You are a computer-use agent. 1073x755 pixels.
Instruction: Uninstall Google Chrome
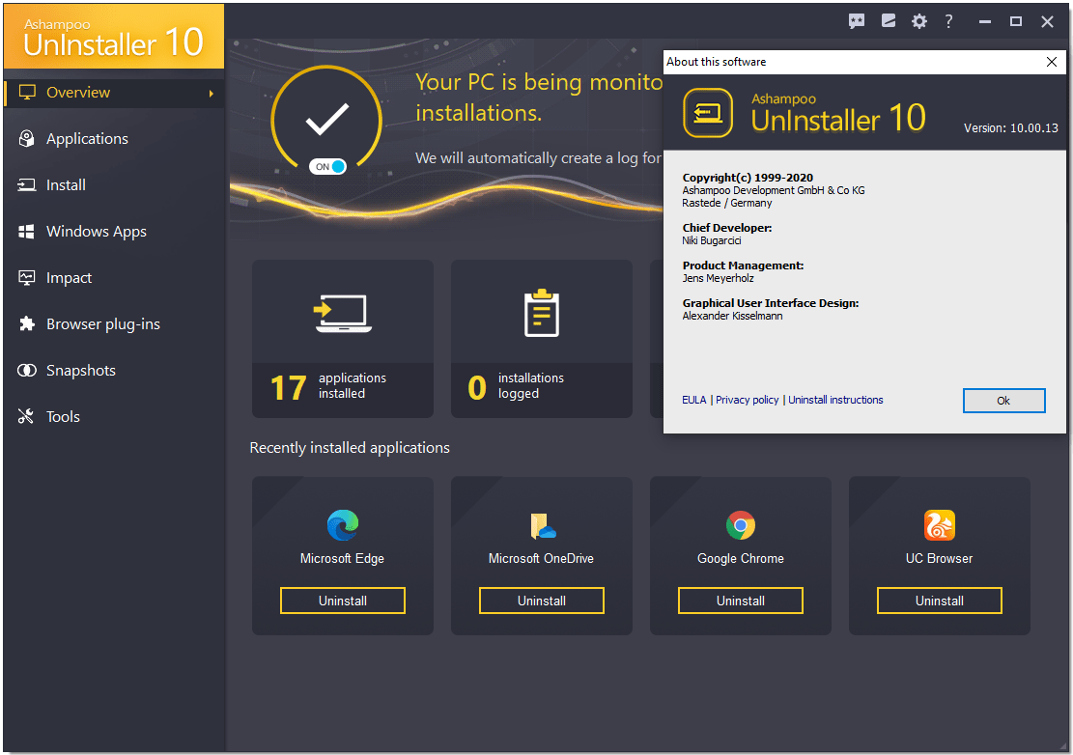[741, 601]
